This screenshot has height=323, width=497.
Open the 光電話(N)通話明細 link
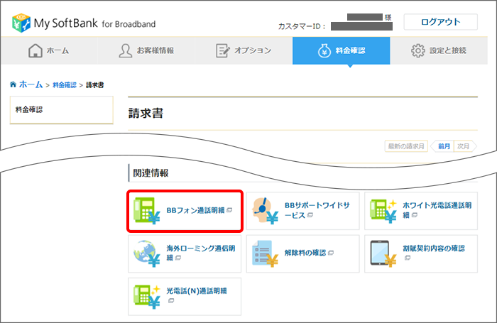pos(185,297)
